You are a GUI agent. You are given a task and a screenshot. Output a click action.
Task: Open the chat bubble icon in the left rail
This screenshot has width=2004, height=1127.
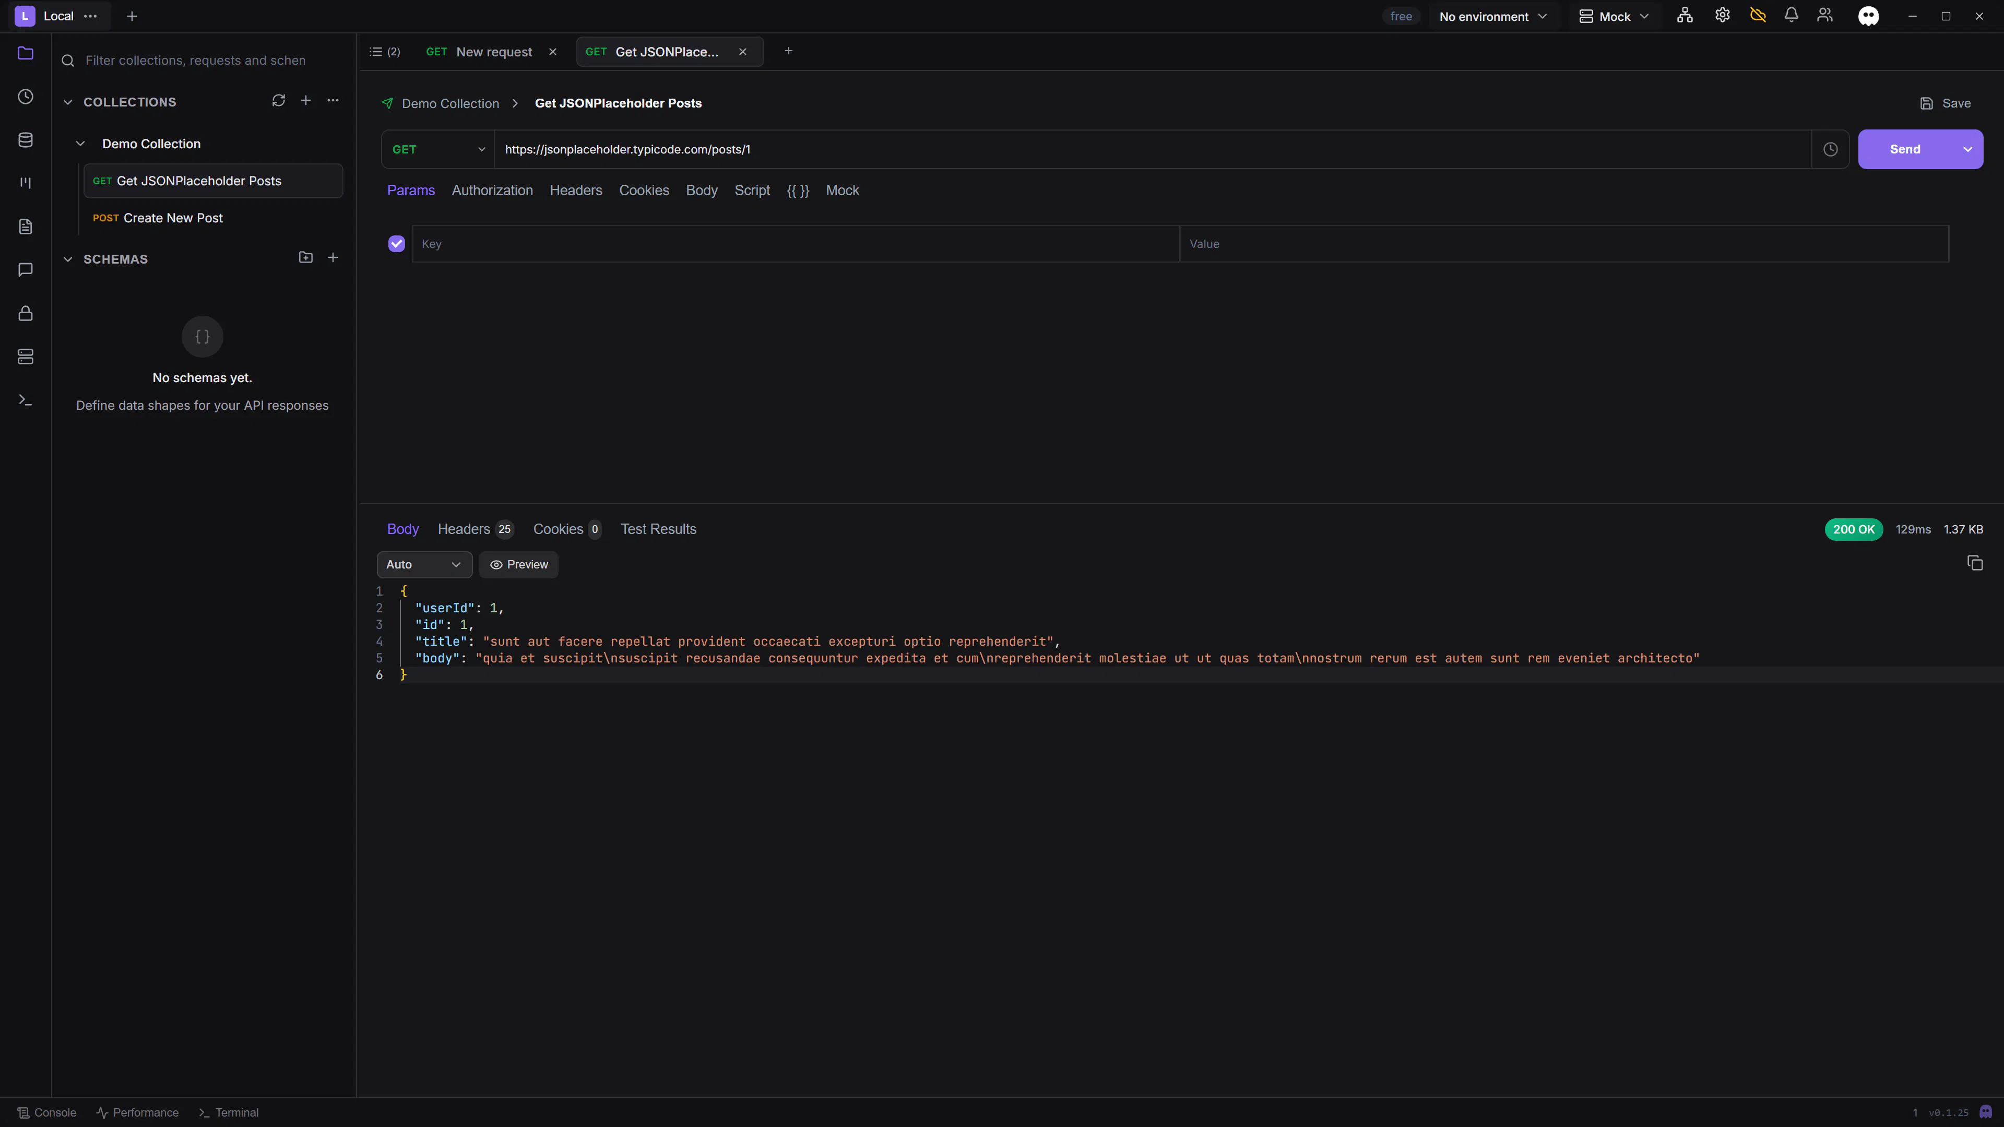click(x=26, y=270)
